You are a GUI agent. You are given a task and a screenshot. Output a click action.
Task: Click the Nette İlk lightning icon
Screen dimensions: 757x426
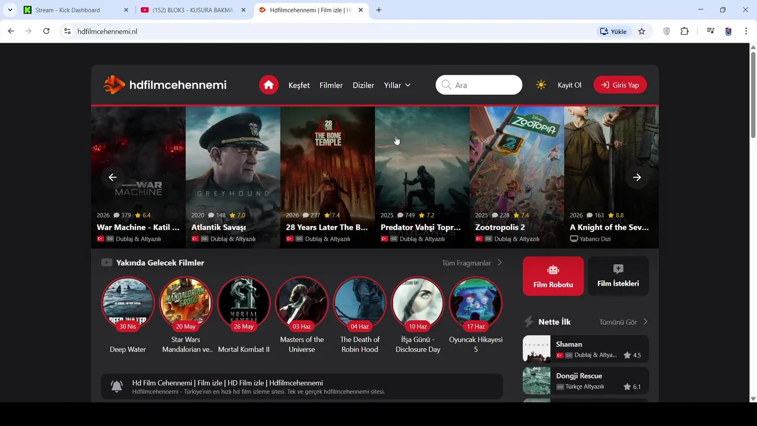[x=529, y=322]
